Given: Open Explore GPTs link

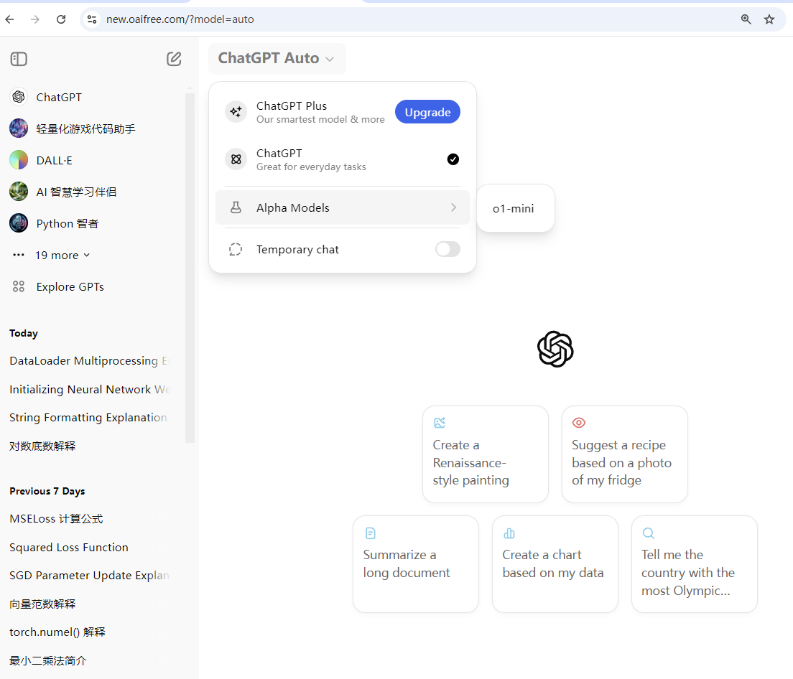Looking at the screenshot, I should click(x=70, y=286).
